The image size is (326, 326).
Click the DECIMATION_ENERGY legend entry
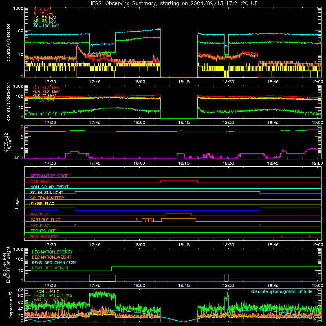tap(52, 252)
